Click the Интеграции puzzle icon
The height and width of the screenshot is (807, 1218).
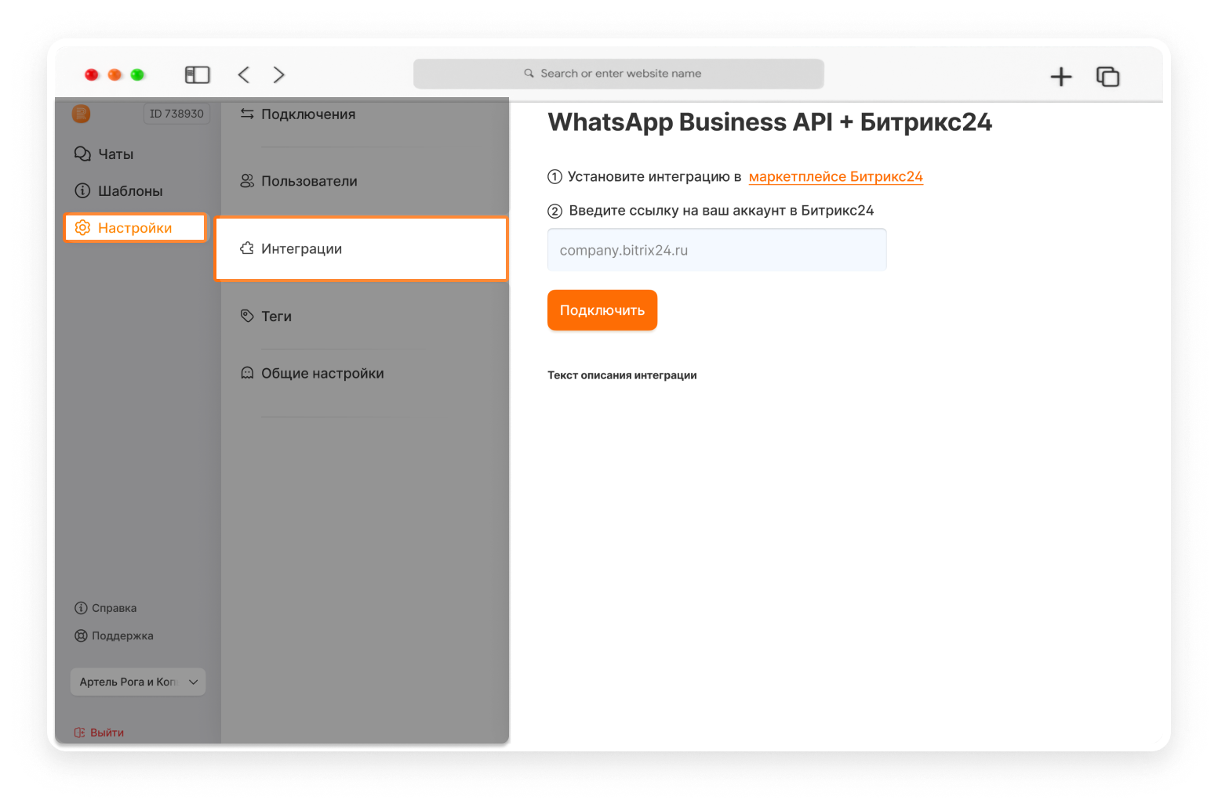(x=247, y=248)
